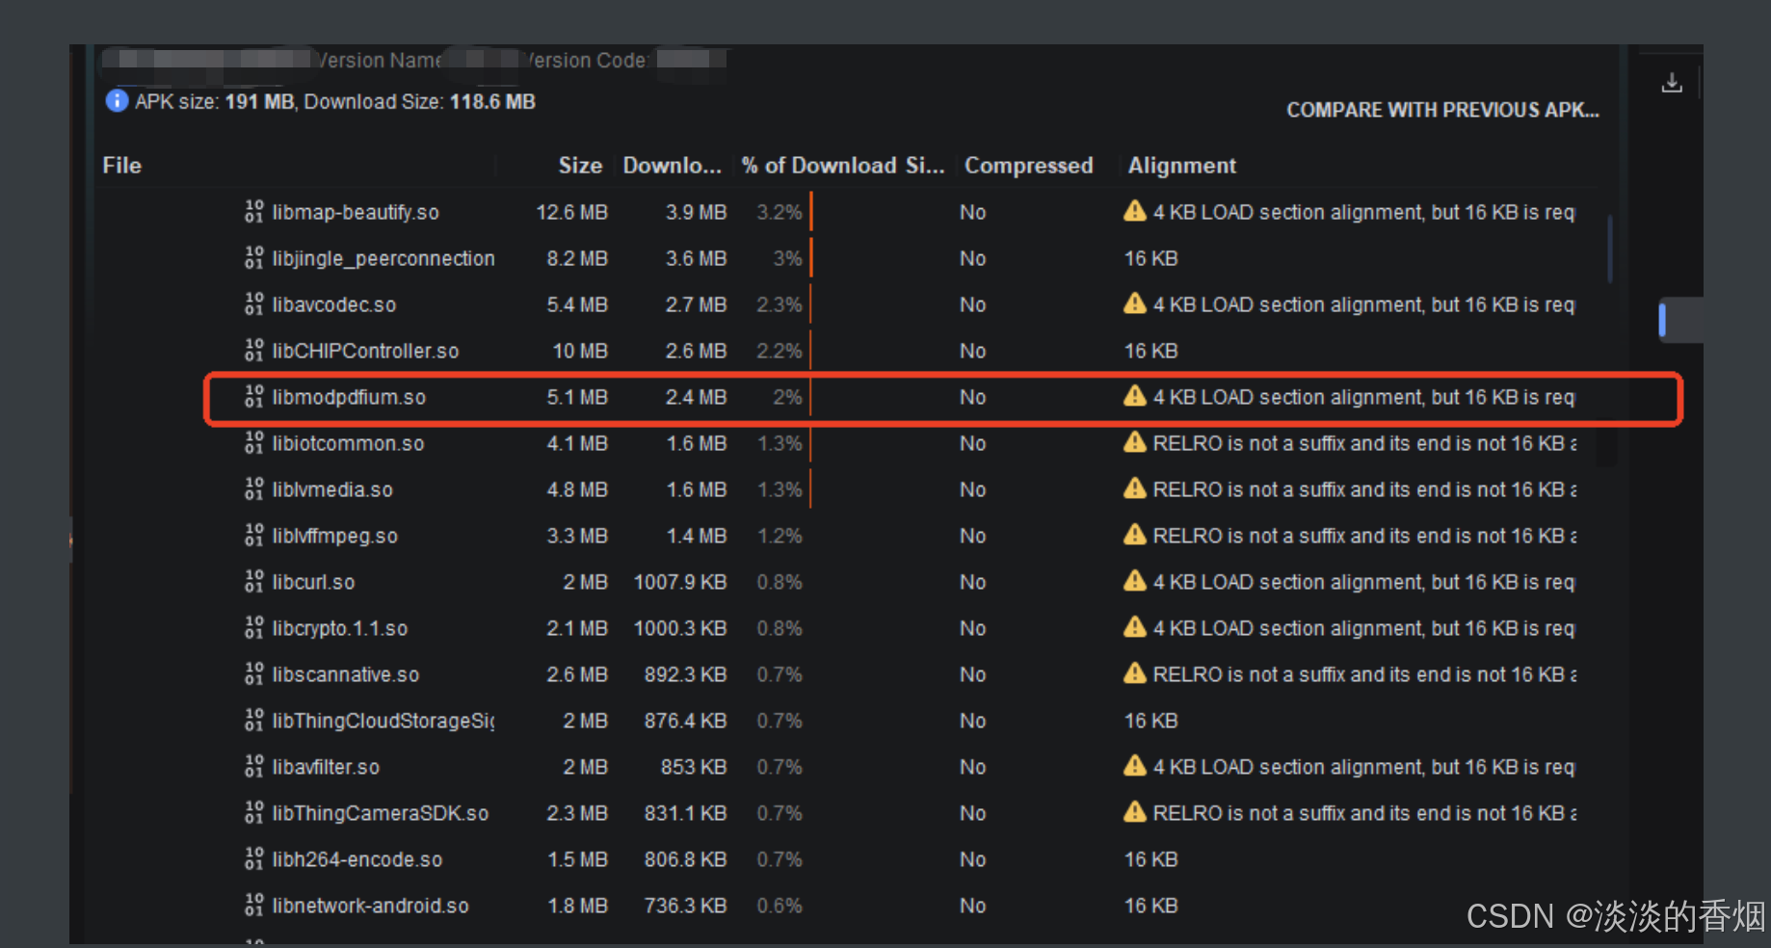The image size is (1771, 948).
Task: Click binary file icon for libnetwork-android.so
Action: [x=254, y=905]
